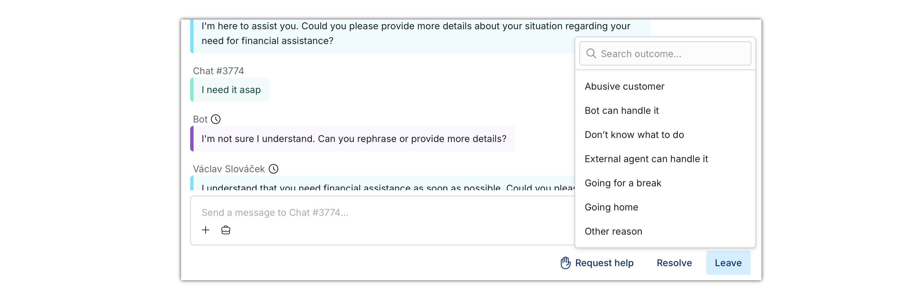918x299 pixels.
Task: Choose Going for a break
Action: (x=665, y=183)
